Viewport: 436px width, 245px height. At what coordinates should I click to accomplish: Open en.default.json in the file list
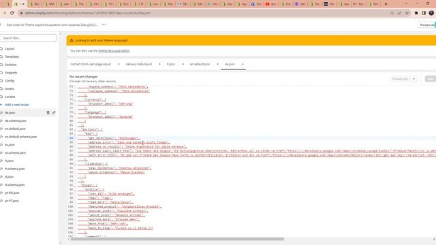(x=15, y=129)
